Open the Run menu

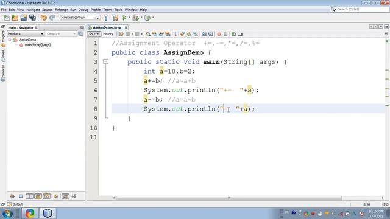coord(73,10)
